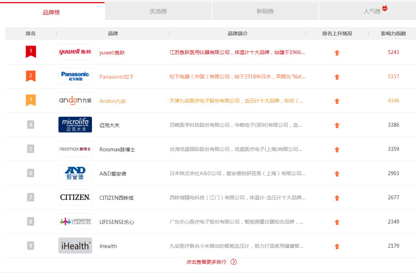Click the rising arrow in CITIZEN西铁城 row
This screenshot has width=416, height=273.
tap(337, 198)
